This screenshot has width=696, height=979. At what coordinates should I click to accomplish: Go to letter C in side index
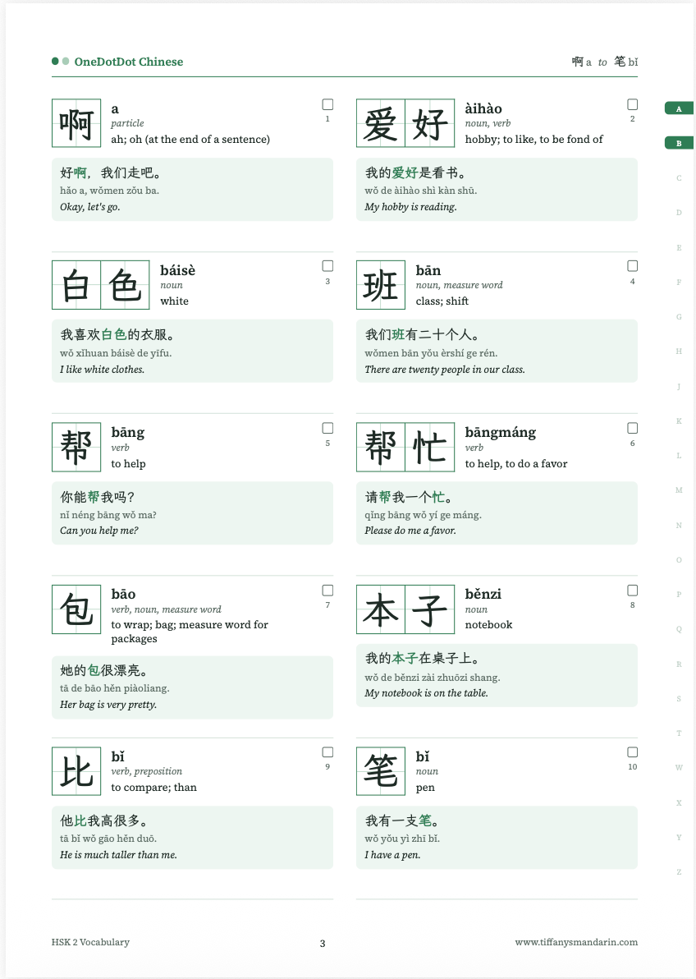tap(679, 178)
